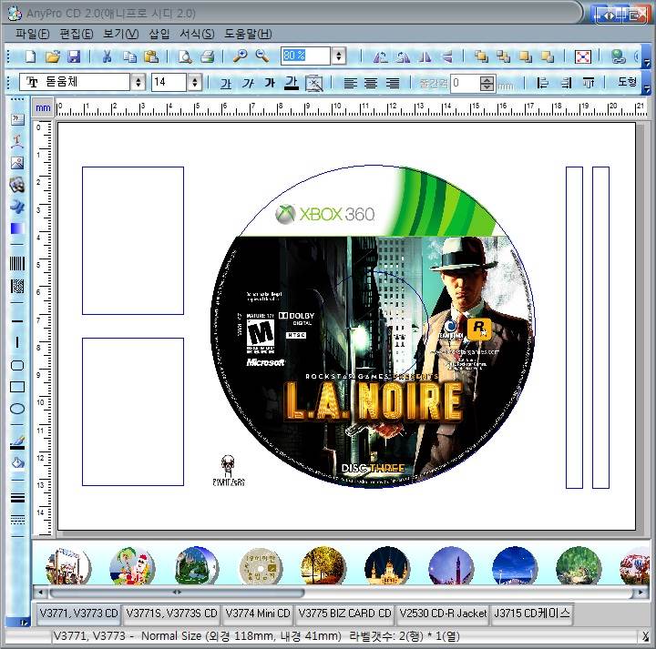Rotate object right

pos(403,56)
